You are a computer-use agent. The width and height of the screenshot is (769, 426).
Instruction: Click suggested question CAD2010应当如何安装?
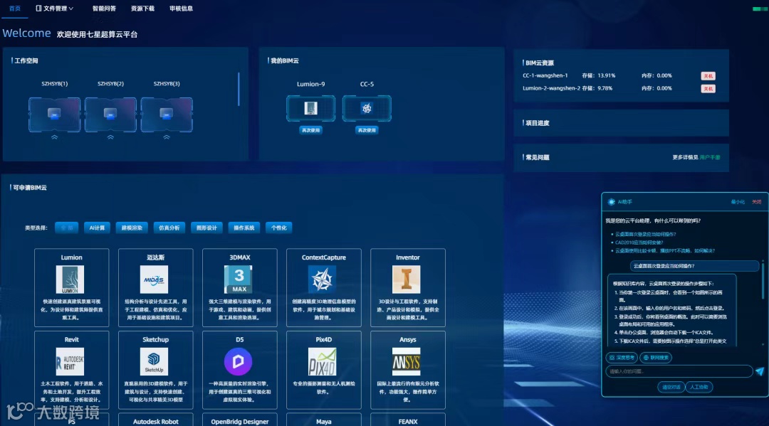(x=639, y=243)
